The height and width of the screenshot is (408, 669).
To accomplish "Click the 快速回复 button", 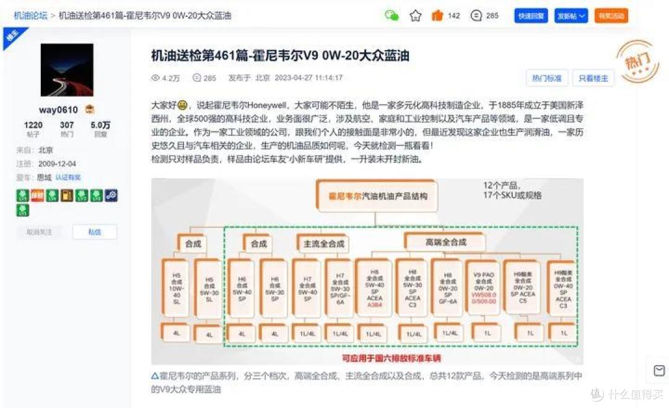I will pos(531,15).
